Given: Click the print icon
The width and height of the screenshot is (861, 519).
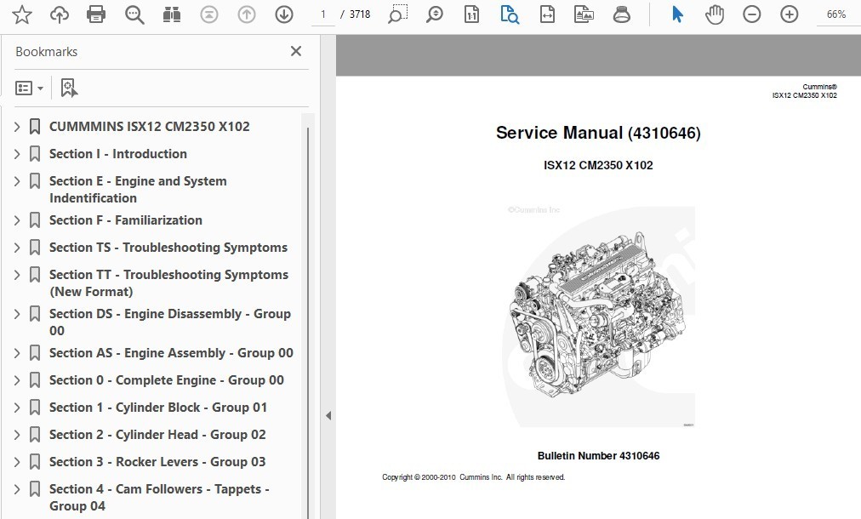Looking at the screenshot, I should click(x=96, y=14).
